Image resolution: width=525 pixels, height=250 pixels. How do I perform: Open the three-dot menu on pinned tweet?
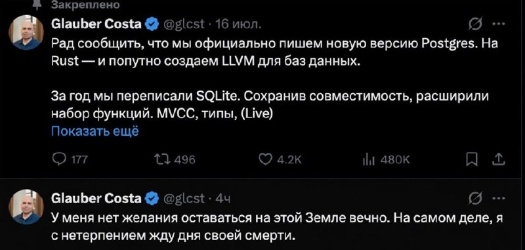(499, 24)
